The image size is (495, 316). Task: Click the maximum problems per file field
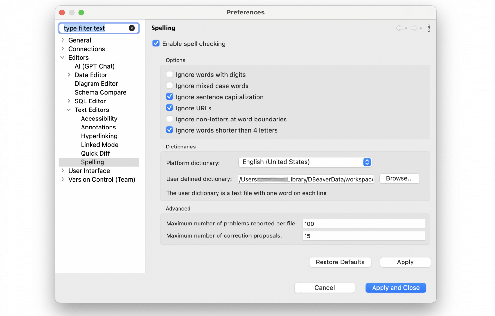[364, 224]
